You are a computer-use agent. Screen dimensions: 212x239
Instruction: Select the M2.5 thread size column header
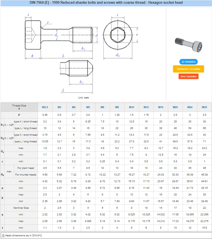tap(45, 107)
